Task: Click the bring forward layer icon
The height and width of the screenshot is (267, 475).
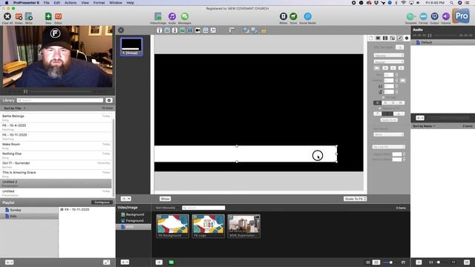Action: pyautogui.click(x=246, y=30)
